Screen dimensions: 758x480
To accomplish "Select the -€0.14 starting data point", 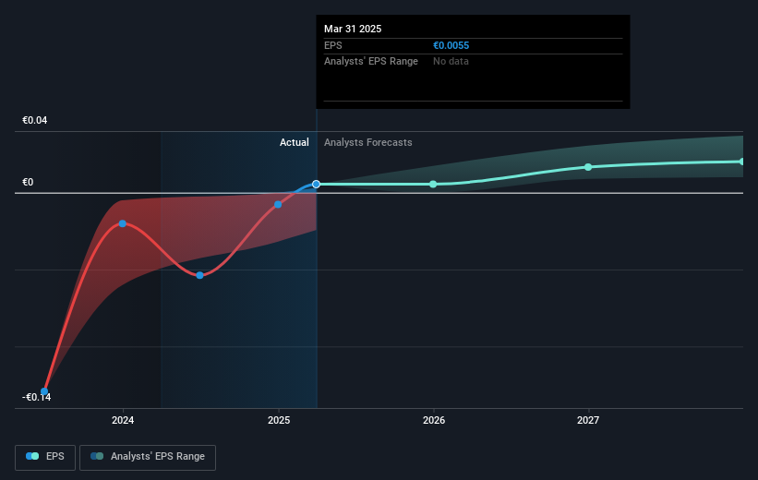I will tap(44, 391).
